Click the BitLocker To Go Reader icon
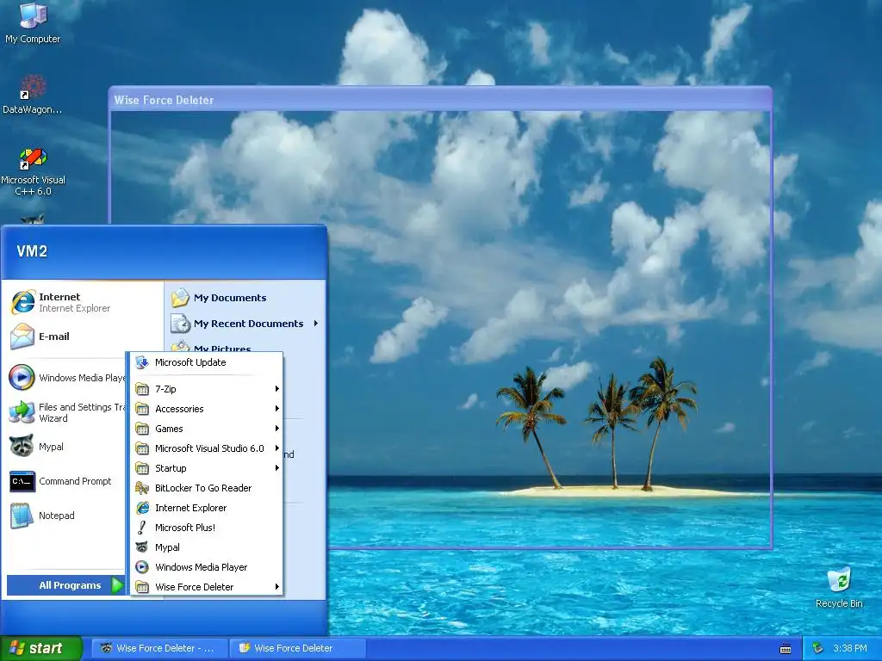882x661 pixels. point(143,488)
